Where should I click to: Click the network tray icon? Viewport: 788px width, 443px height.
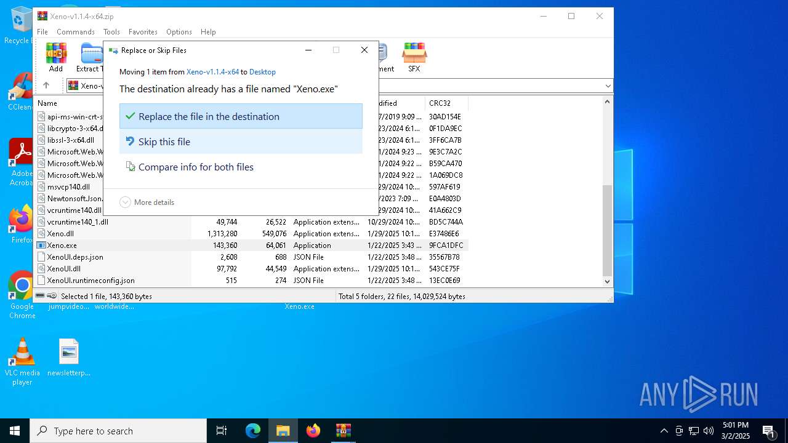(x=694, y=431)
